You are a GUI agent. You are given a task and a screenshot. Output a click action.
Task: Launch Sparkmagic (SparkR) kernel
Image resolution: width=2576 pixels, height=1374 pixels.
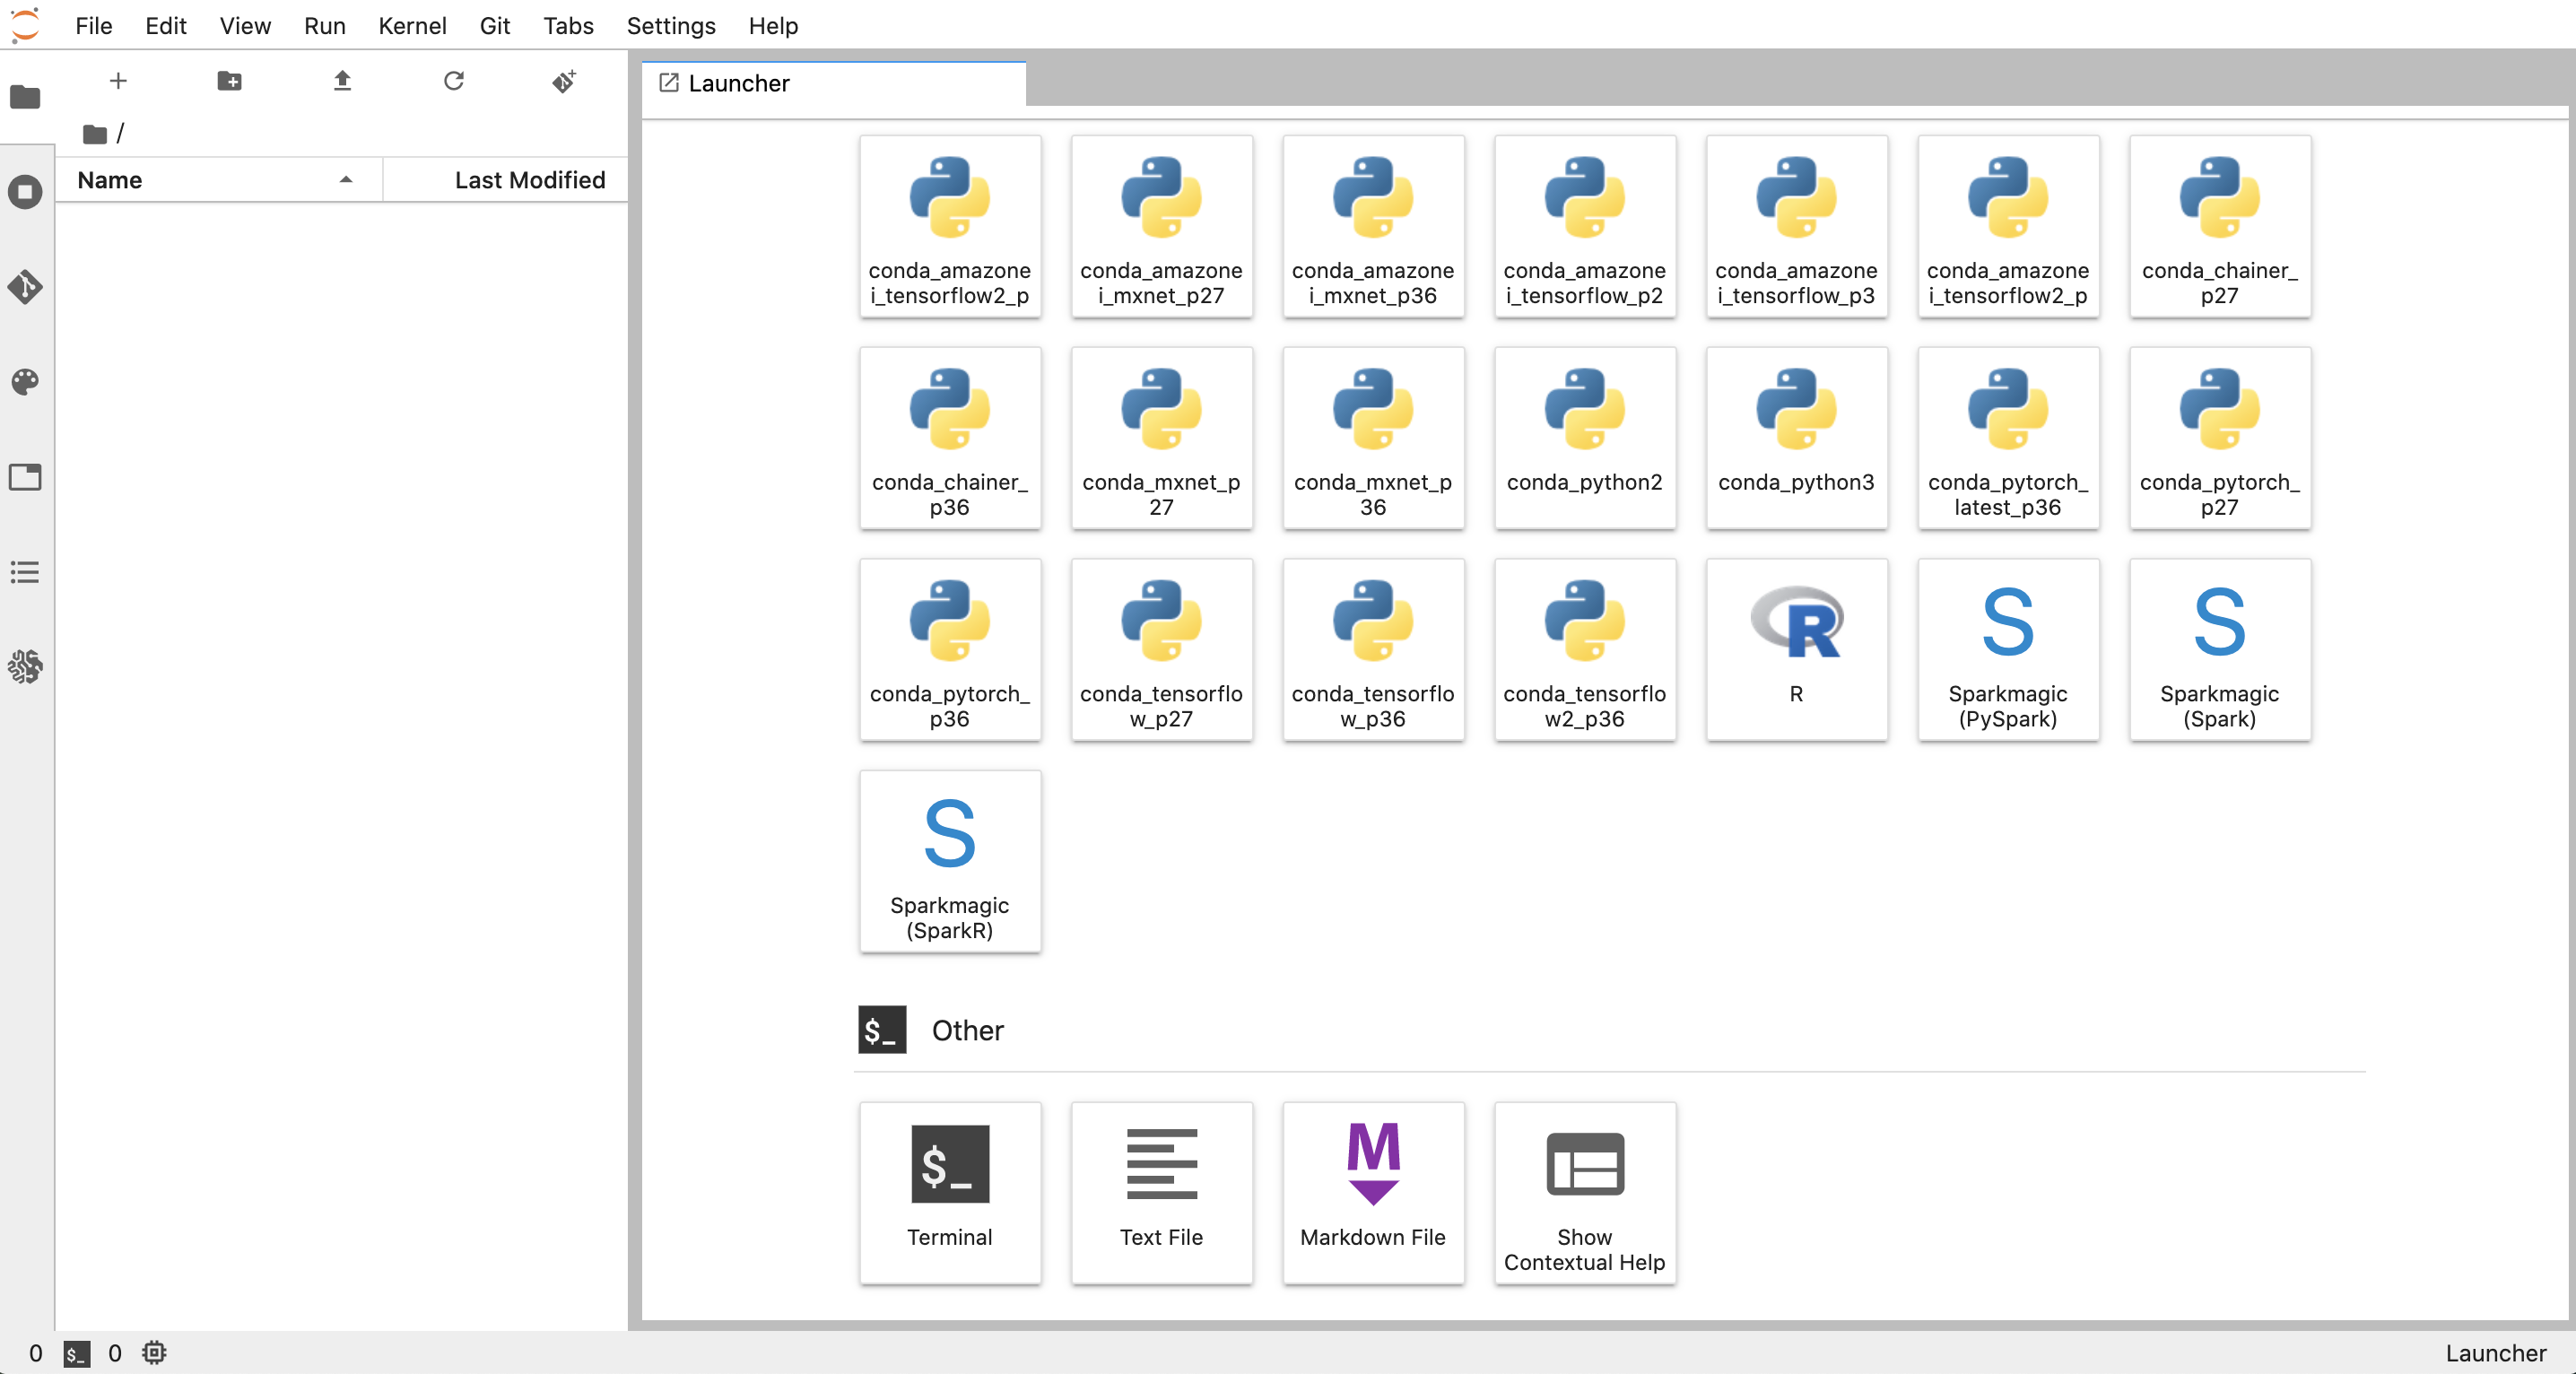click(x=950, y=863)
